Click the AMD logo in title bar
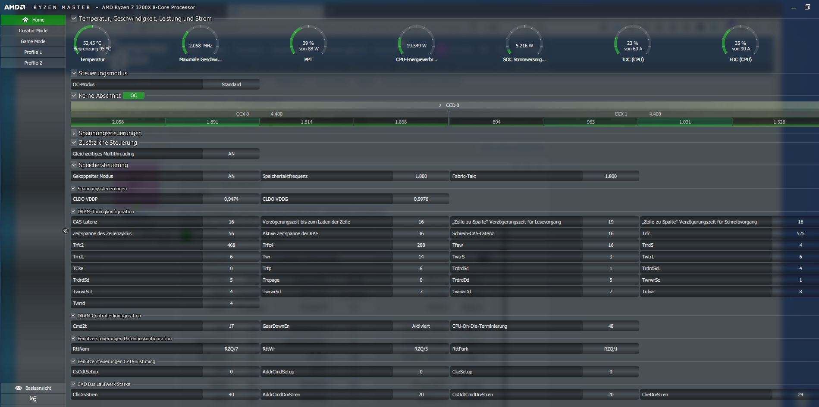Image resolution: width=819 pixels, height=407 pixels. coord(15,7)
